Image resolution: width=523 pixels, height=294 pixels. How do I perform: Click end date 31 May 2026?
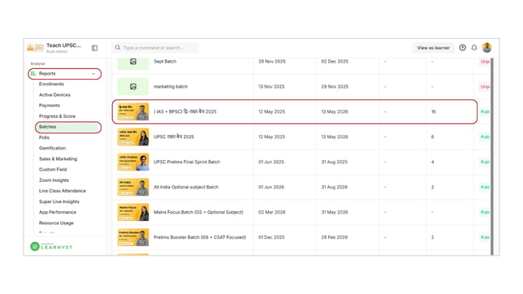[335, 212]
